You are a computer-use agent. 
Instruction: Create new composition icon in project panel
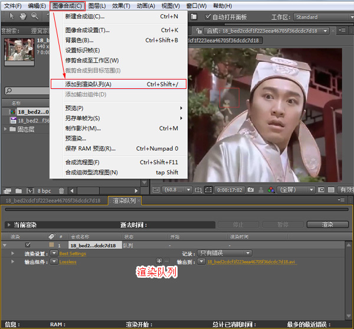(30, 191)
